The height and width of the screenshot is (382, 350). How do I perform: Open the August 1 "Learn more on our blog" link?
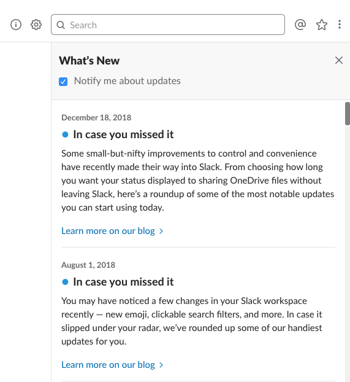click(x=108, y=365)
